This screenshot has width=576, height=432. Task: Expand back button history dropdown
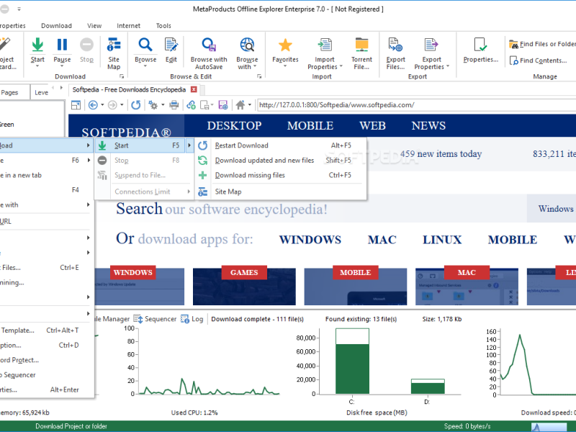coord(102,105)
